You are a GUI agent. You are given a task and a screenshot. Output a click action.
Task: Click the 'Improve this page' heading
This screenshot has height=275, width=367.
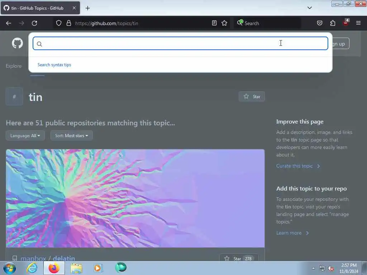(x=300, y=122)
